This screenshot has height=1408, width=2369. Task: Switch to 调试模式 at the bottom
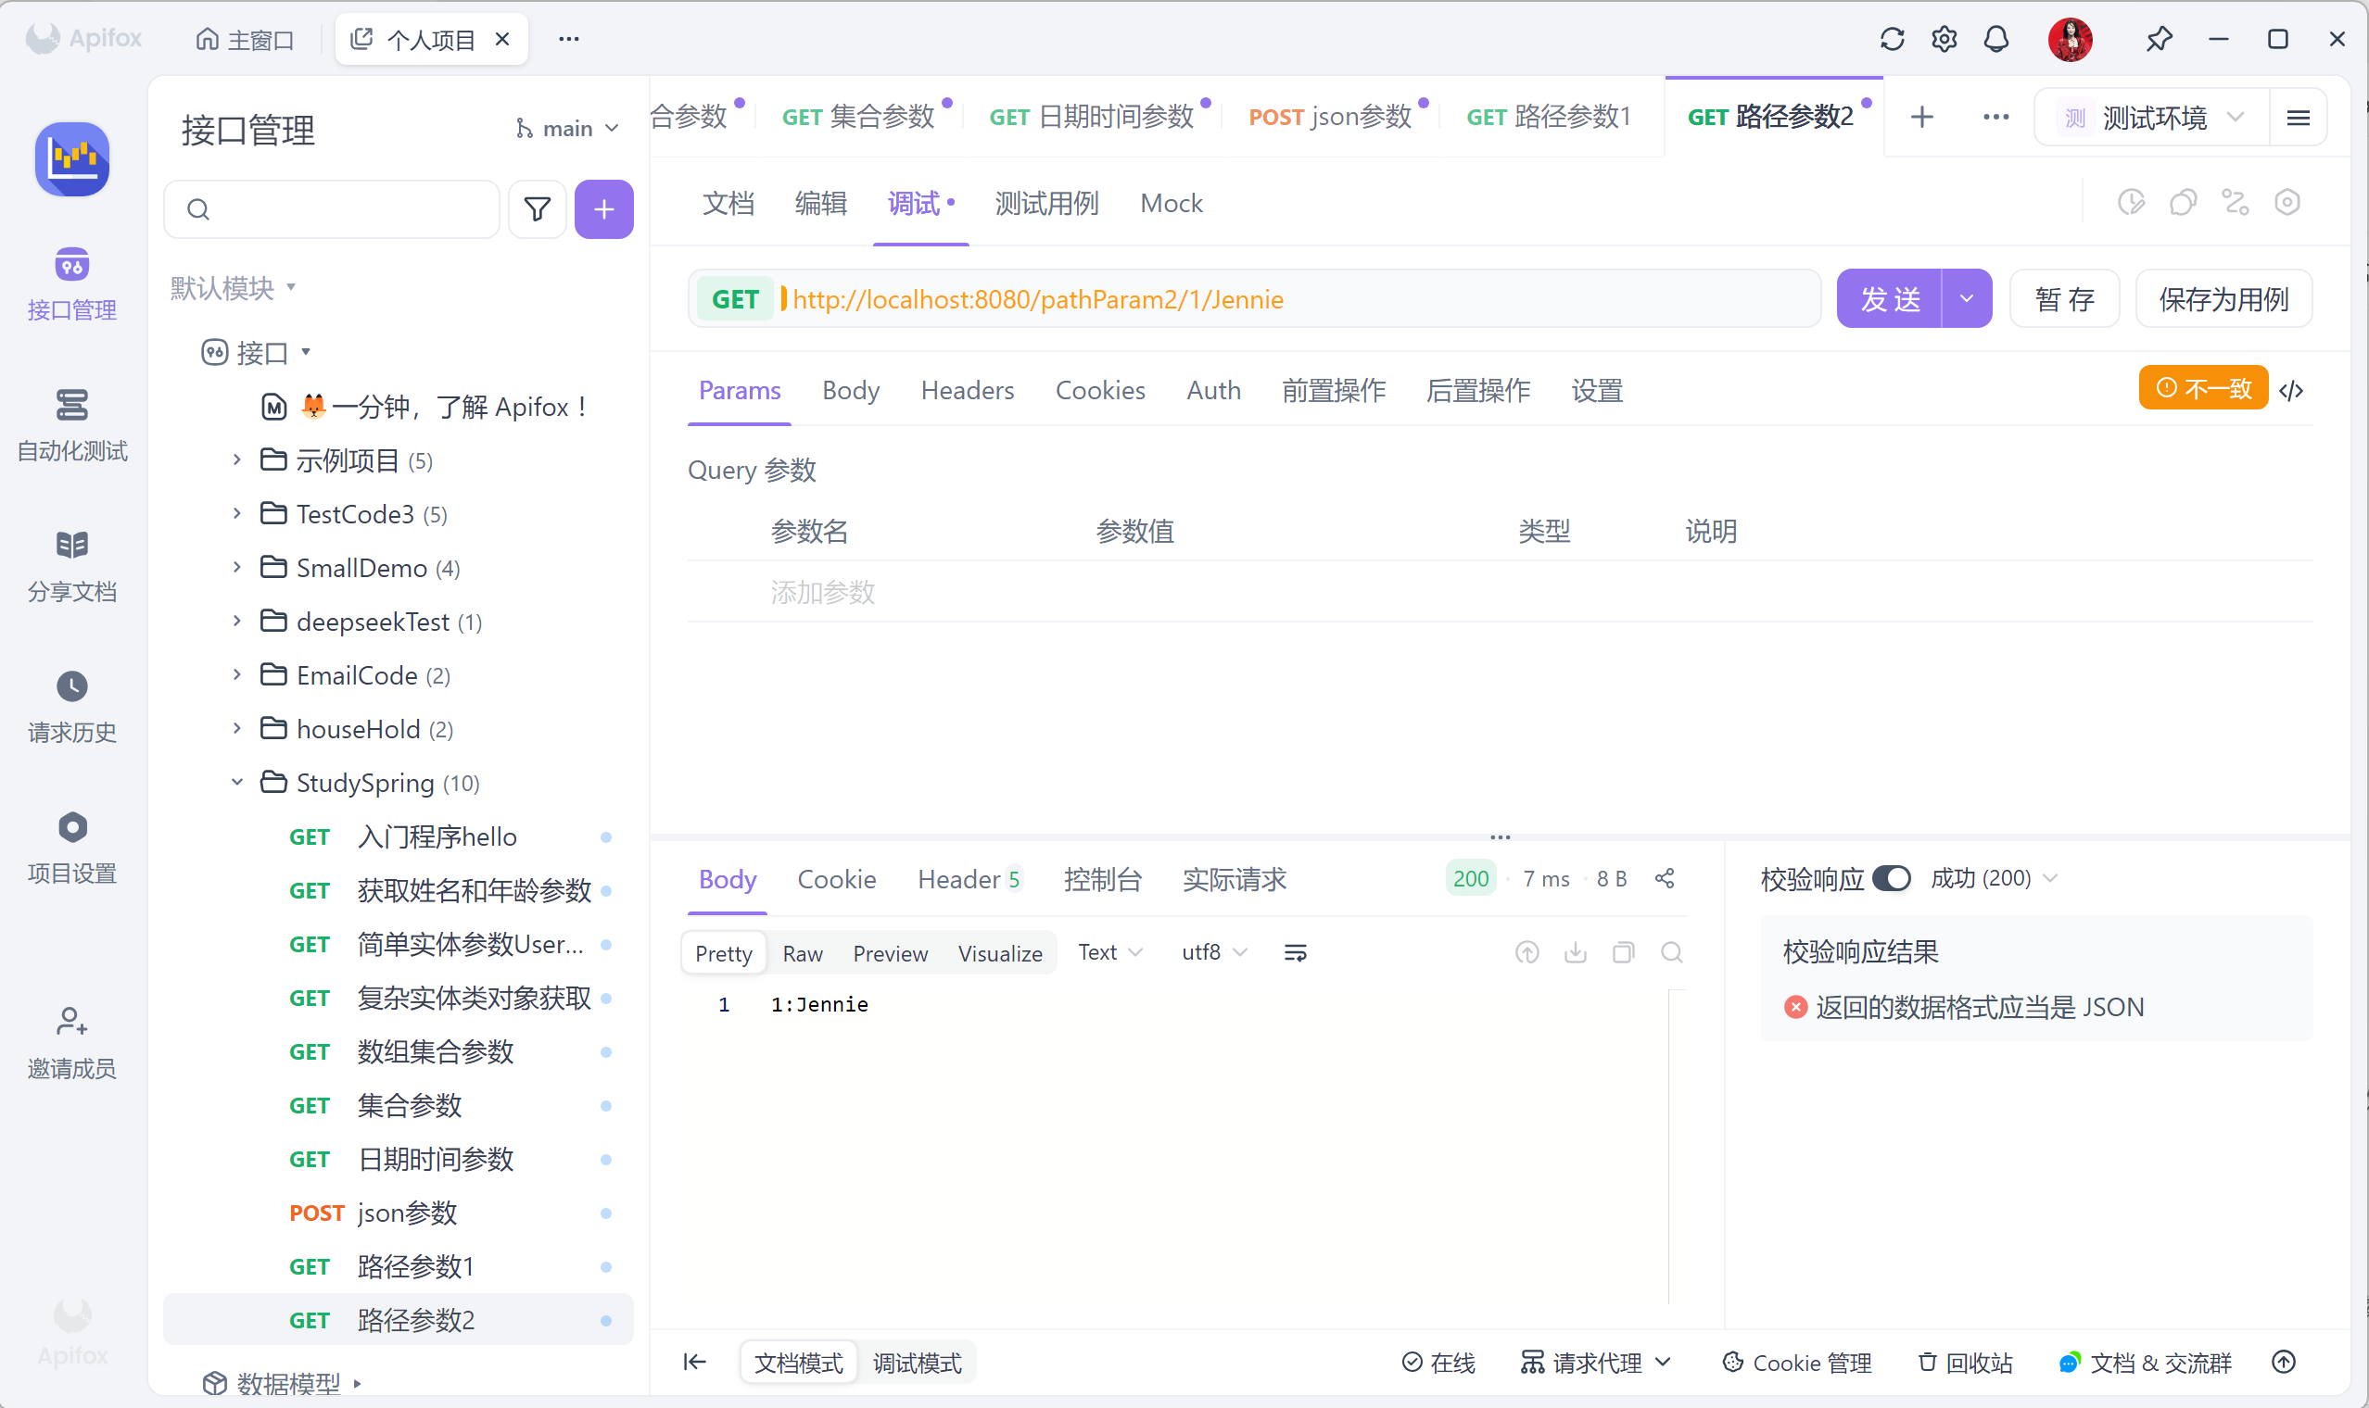coord(917,1364)
